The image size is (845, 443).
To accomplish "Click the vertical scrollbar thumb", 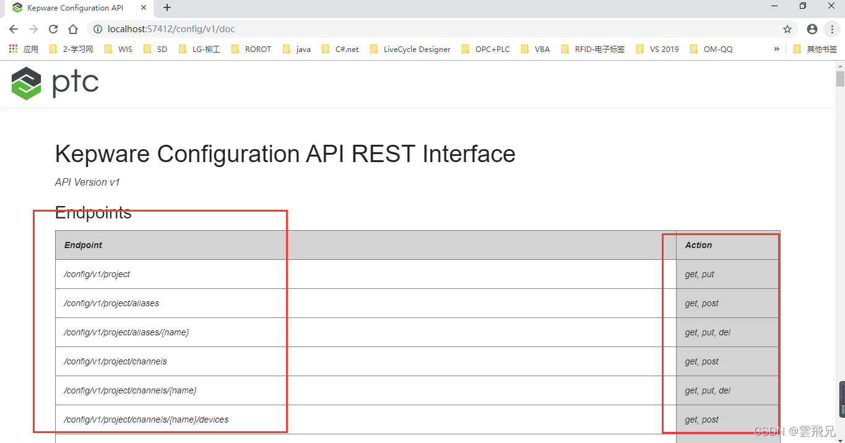I will (x=840, y=79).
